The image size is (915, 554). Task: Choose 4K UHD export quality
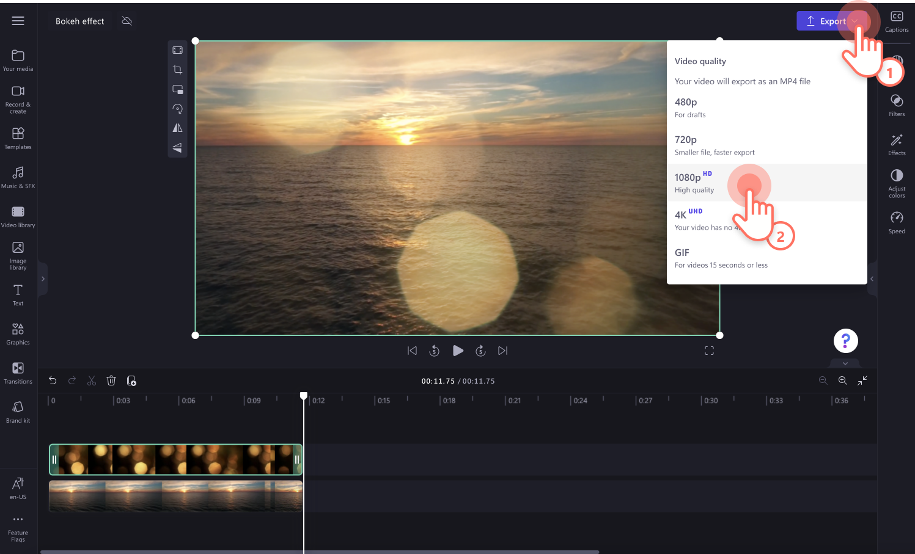click(767, 221)
